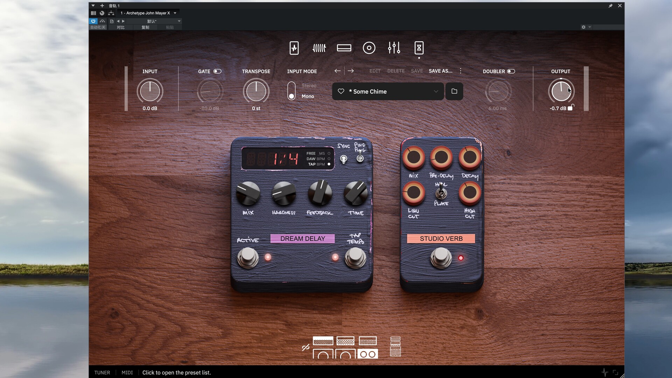Open the MIDI tab
The image size is (672, 378).
pyautogui.click(x=127, y=372)
